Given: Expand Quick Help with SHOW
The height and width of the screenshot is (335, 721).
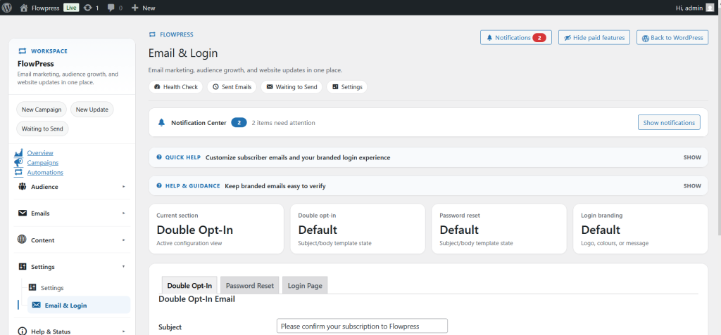Looking at the screenshot, I should pyautogui.click(x=692, y=157).
